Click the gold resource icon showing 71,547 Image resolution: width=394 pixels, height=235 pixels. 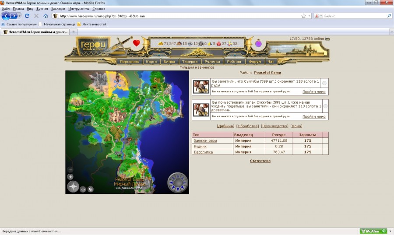(161, 43)
